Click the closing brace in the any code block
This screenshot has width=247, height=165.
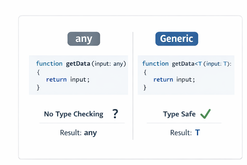[38, 87]
